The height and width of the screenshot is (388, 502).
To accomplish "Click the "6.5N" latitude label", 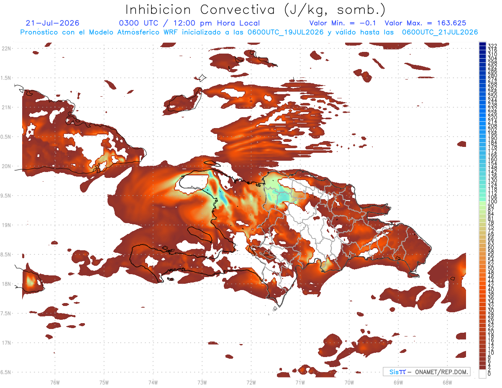I will pyautogui.click(x=6, y=373).
